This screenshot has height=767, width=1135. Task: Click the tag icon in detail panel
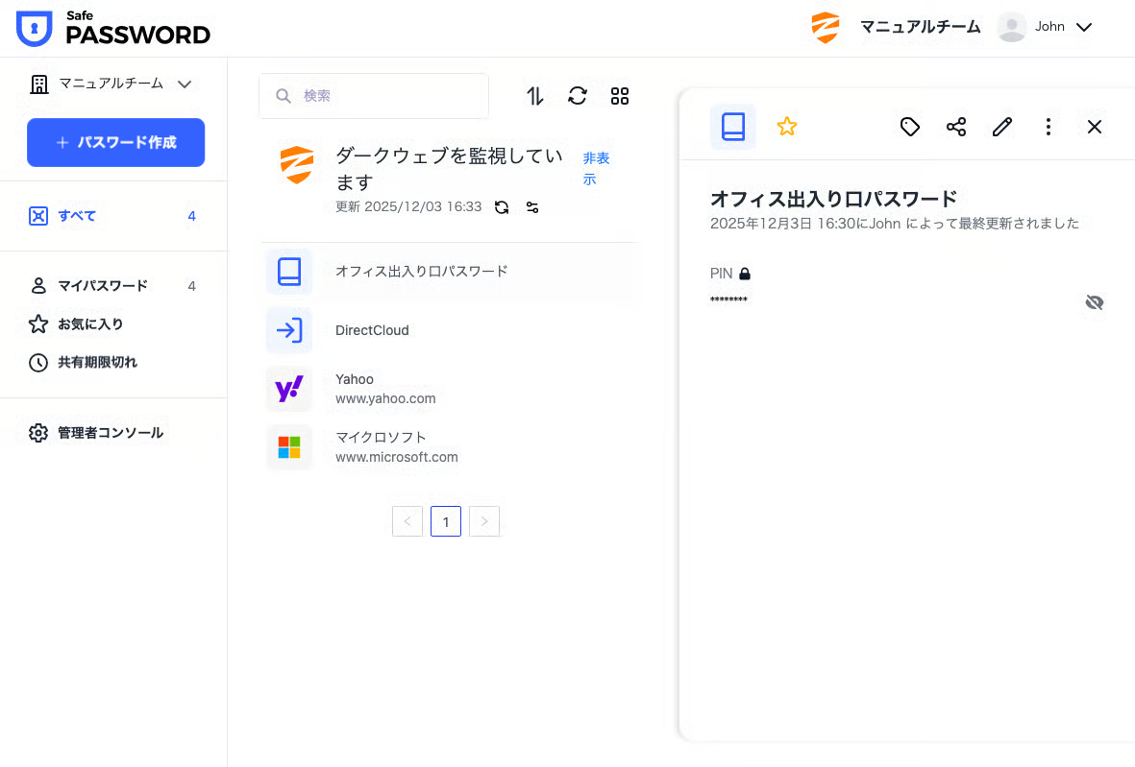tap(909, 127)
